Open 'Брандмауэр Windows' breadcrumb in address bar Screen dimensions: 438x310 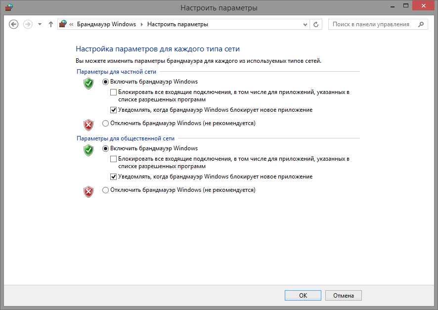point(106,24)
